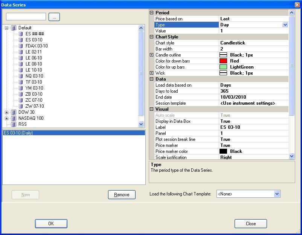
Task: Click the Scale justification Right value
Action: [x=254, y=157]
